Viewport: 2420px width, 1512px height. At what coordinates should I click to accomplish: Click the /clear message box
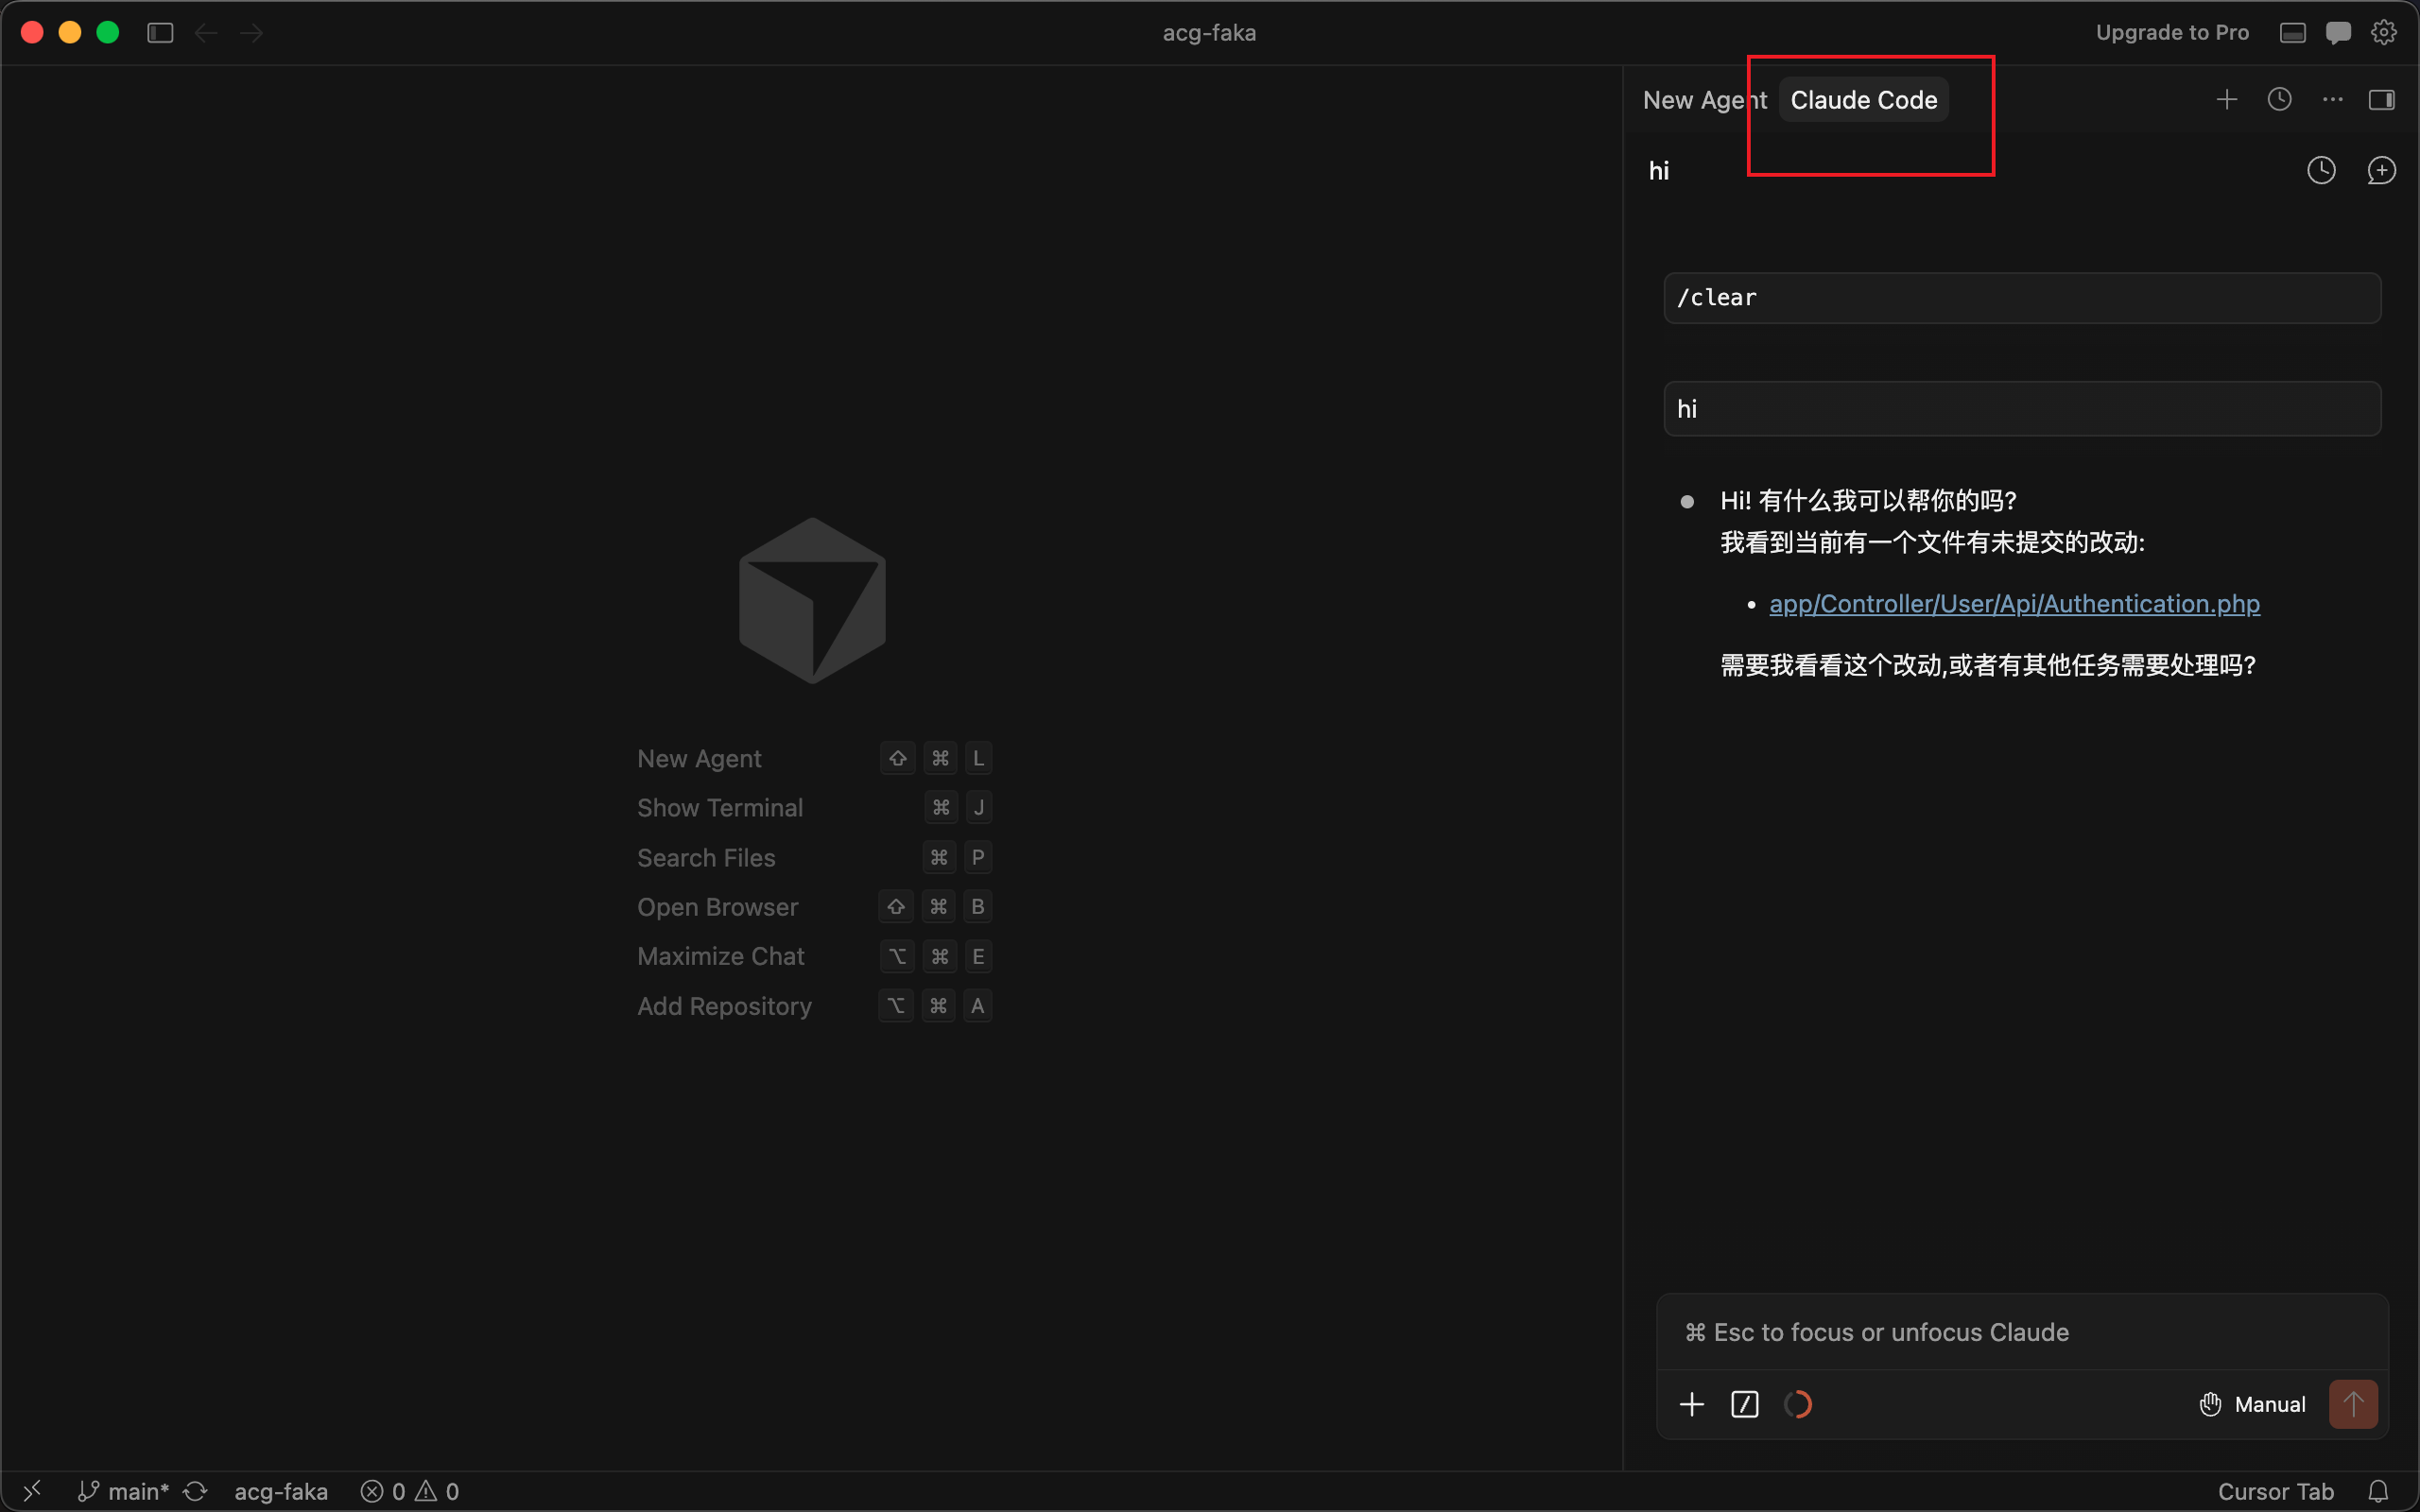[2022, 298]
